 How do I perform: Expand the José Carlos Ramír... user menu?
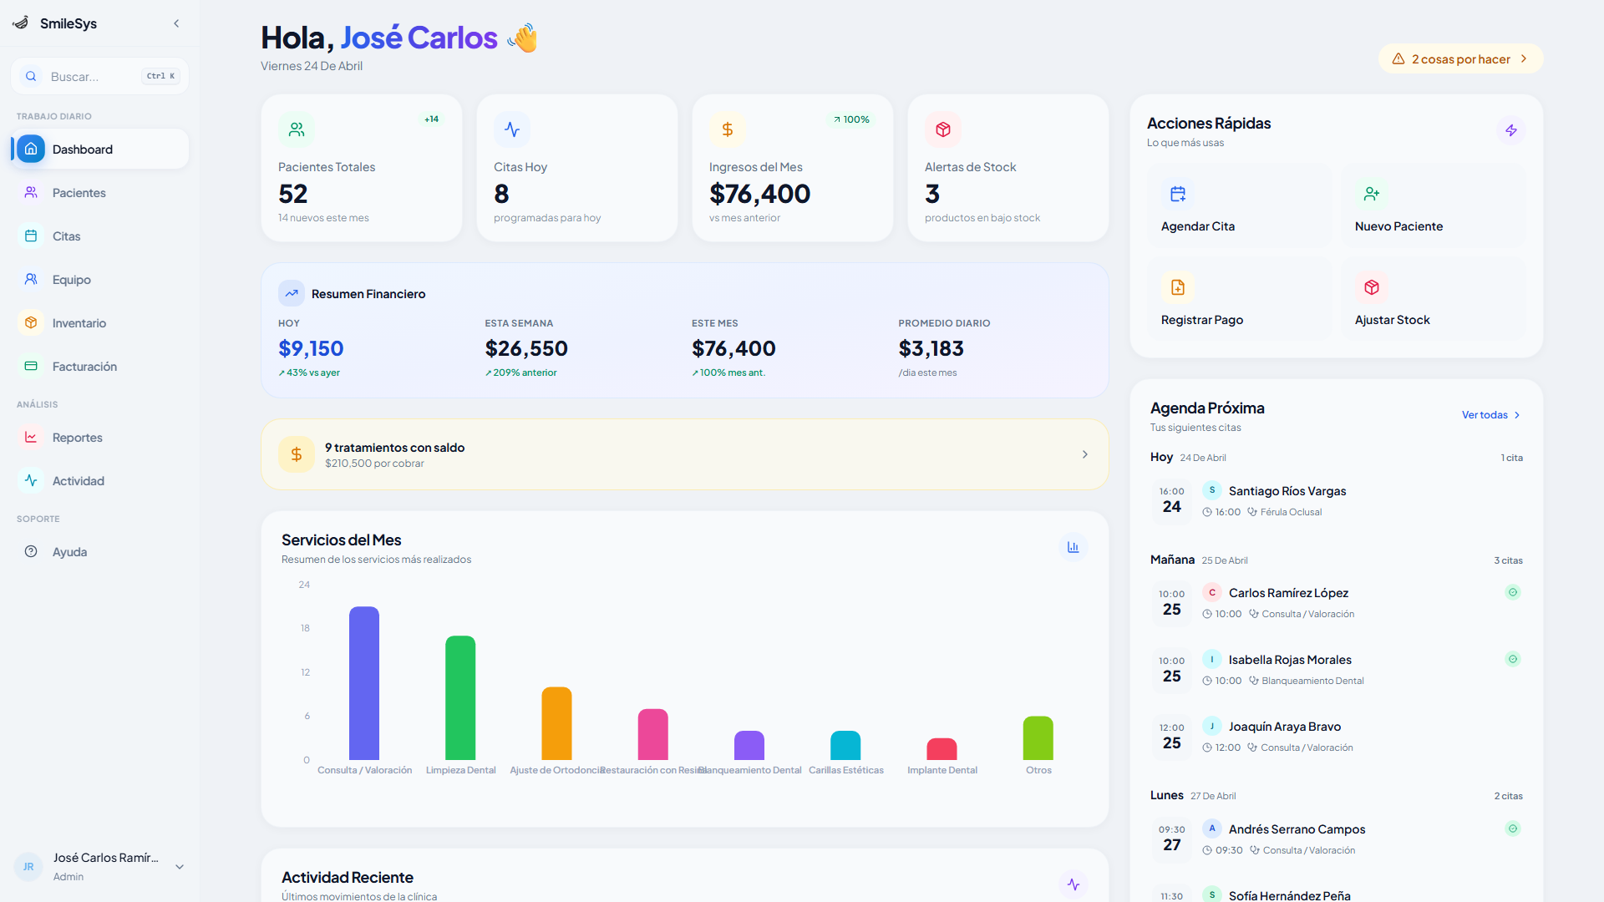[x=179, y=867]
